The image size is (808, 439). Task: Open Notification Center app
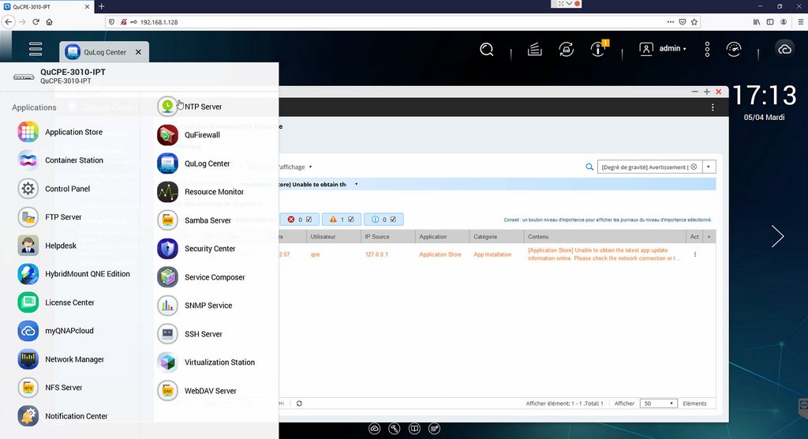pyautogui.click(x=63, y=416)
